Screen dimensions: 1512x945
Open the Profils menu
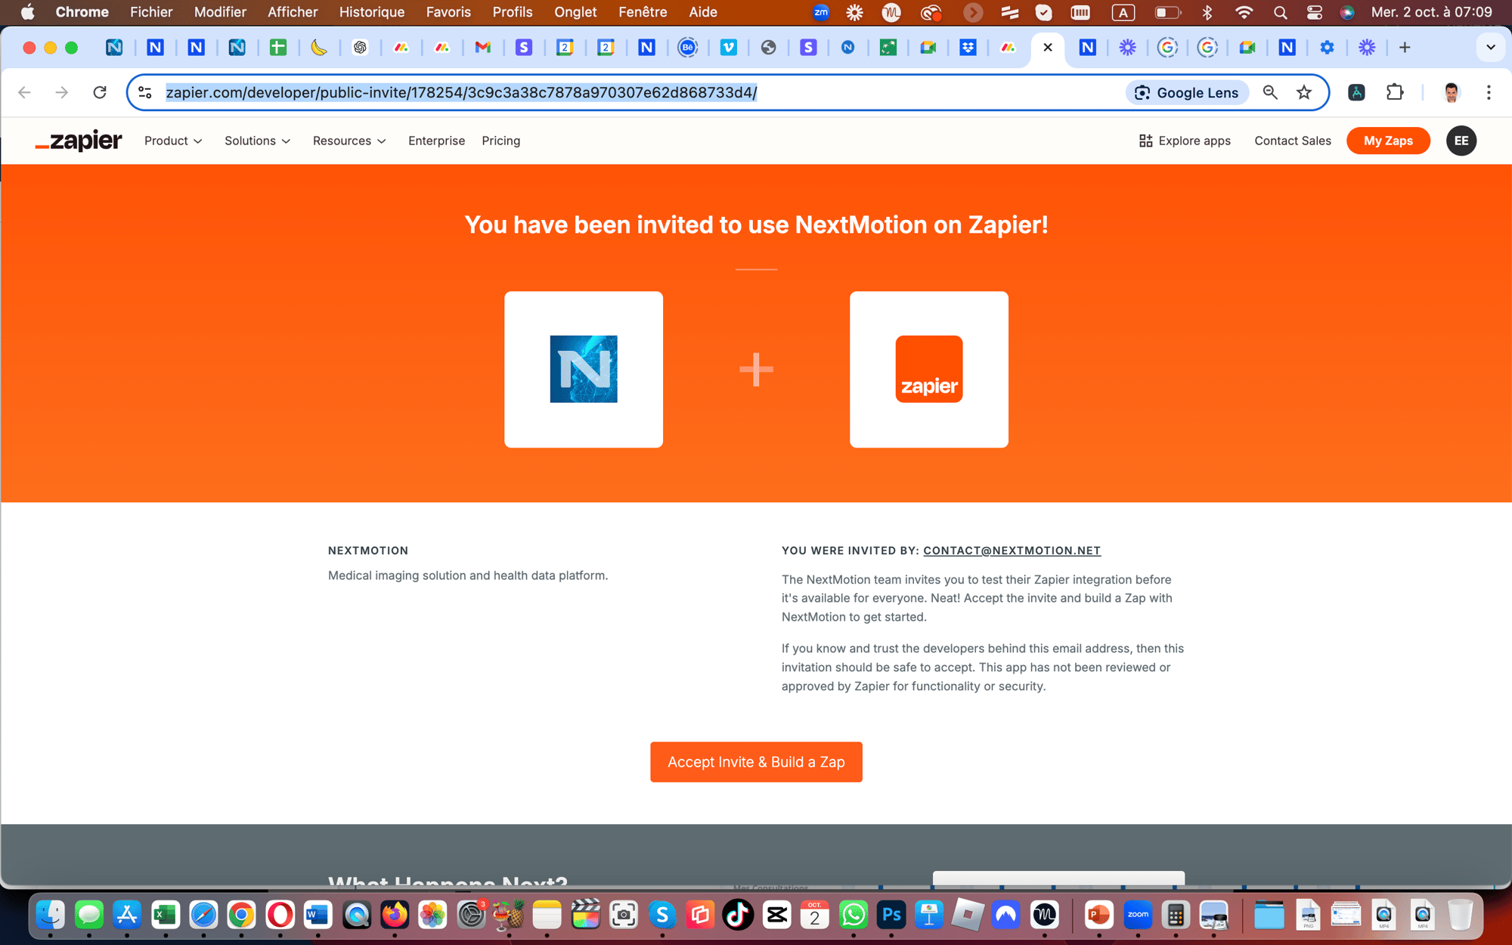tap(513, 12)
